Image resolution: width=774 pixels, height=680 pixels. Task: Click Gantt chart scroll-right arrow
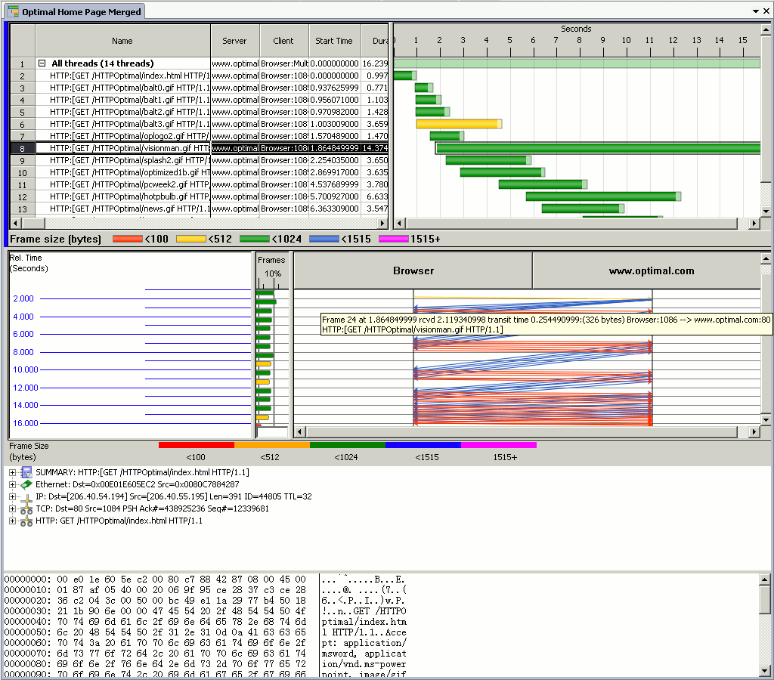pyautogui.click(x=754, y=223)
